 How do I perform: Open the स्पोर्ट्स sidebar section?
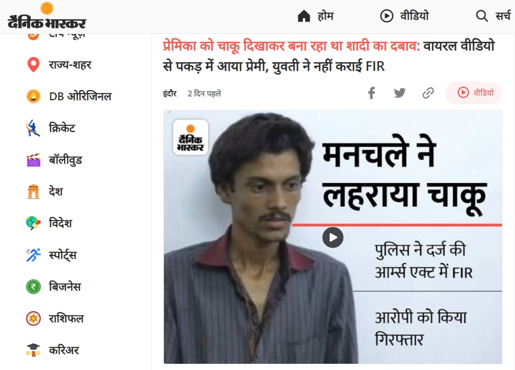pyautogui.click(x=63, y=255)
